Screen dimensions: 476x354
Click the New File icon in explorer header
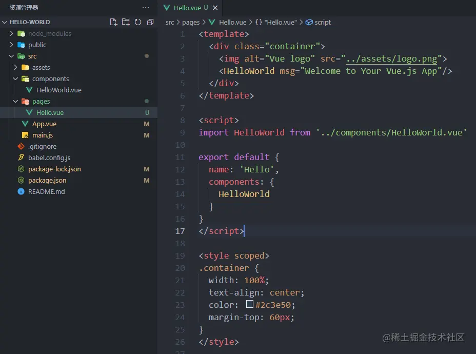coord(113,22)
